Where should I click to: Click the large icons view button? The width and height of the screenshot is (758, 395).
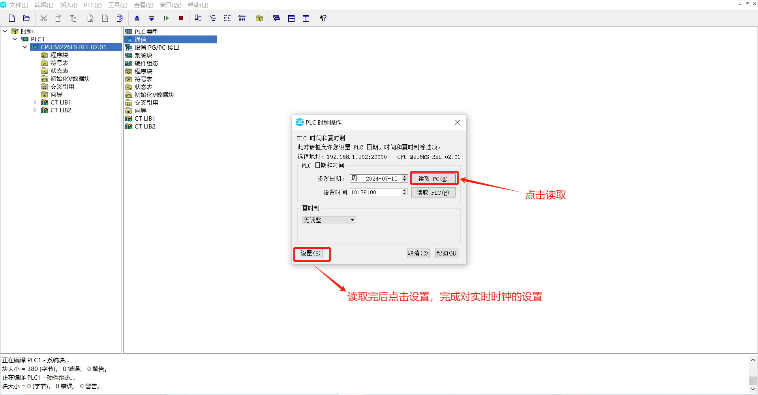198,18
